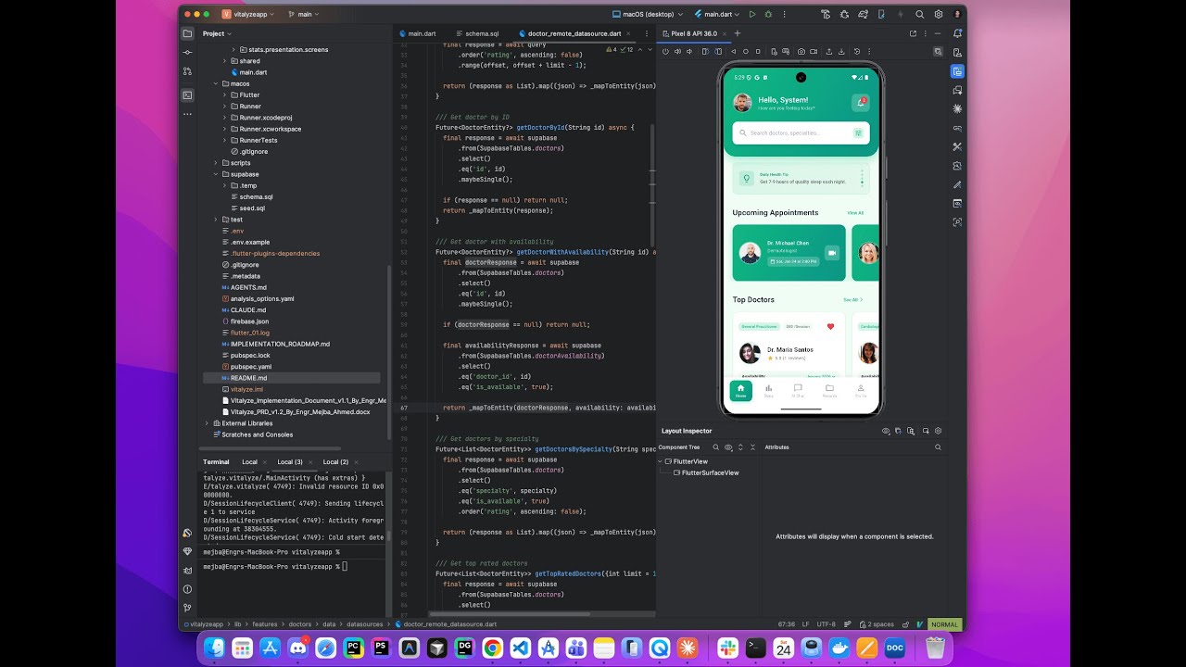The width and height of the screenshot is (1186, 667).
Task: Collapse all in Component Tree
Action: point(752,447)
